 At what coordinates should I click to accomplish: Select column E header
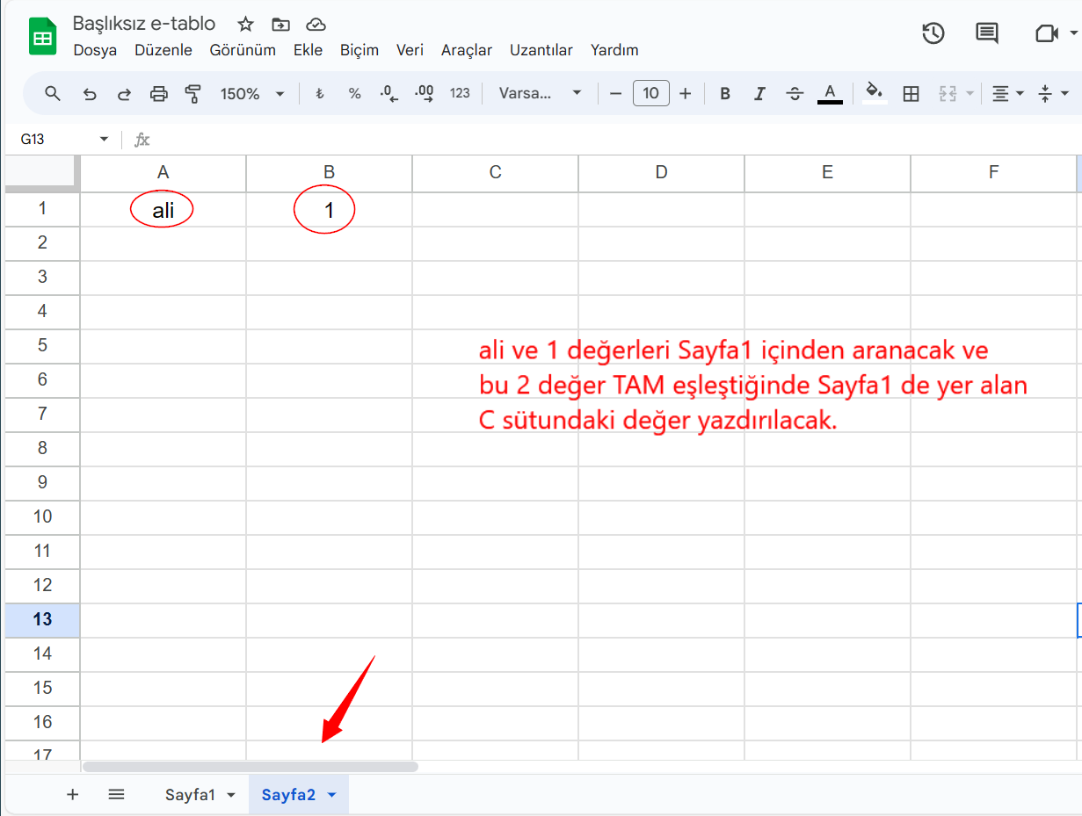click(827, 173)
